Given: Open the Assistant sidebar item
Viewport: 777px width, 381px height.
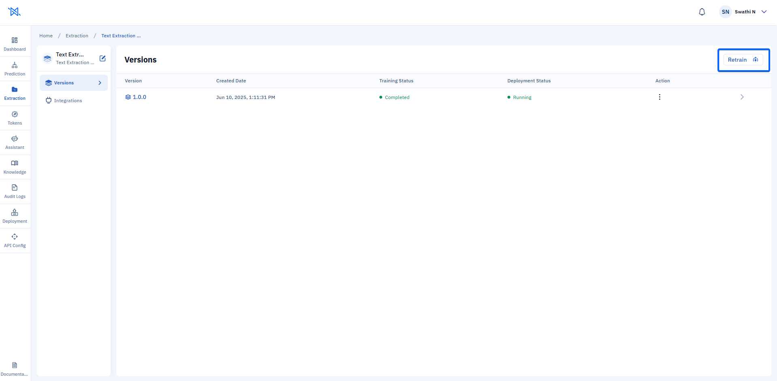Looking at the screenshot, I should [15, 142].
